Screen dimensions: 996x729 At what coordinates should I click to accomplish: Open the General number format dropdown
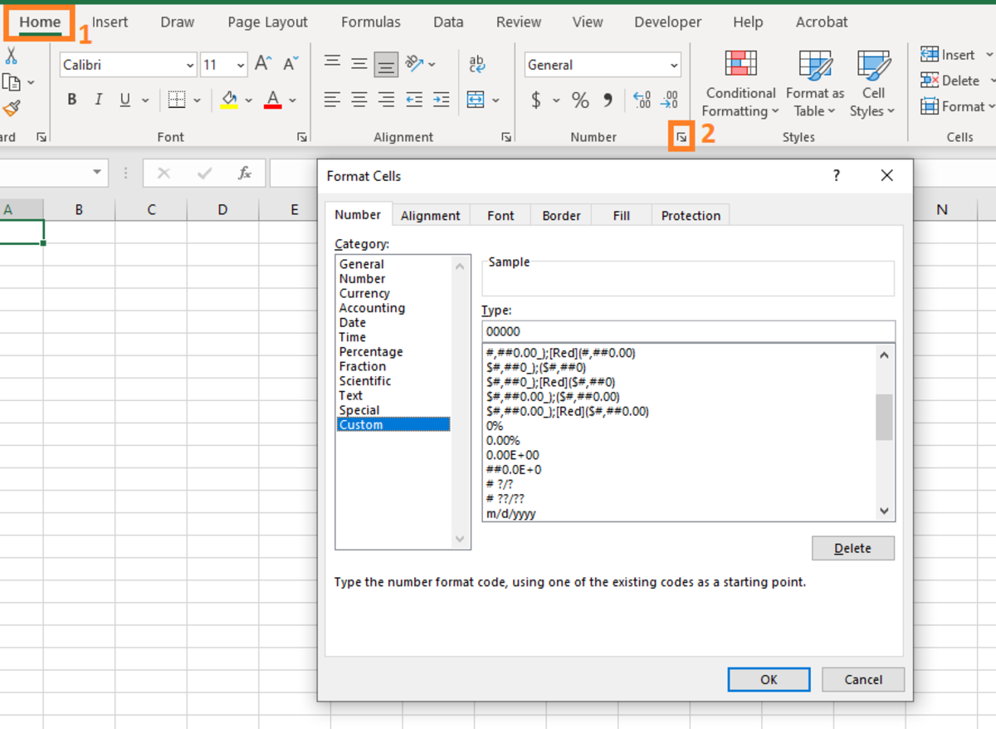pyautogui.click(x=672, y=65)
